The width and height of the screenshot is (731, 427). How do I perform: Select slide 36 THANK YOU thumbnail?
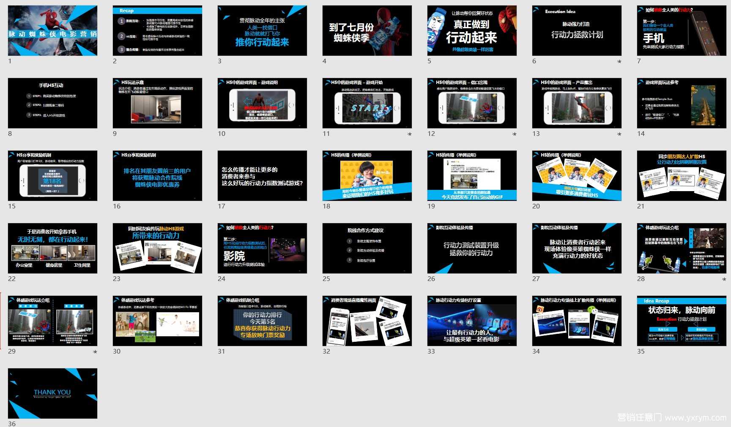coord(52,393)
